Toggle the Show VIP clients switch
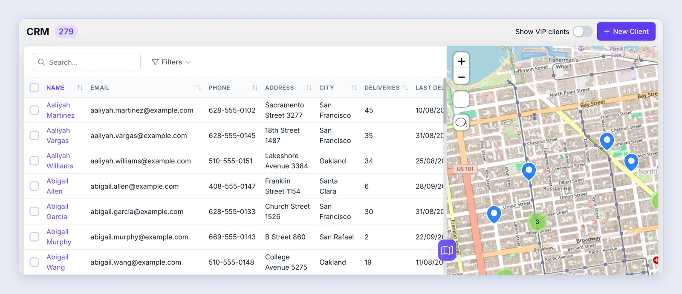 point(583,32)
